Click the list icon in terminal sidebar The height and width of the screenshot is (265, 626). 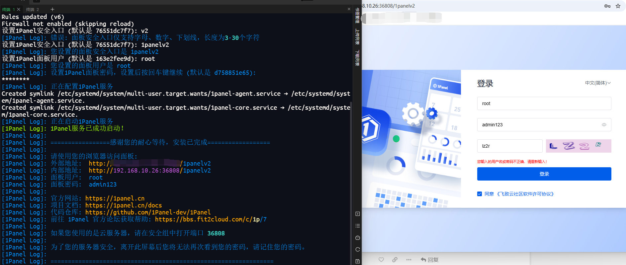[358, 226]
